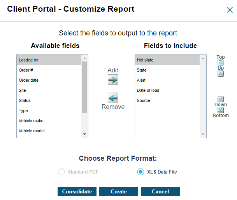Click the Remove left-arrow icon
The height and width of the screenshot is (200, 237).
(x=113, y=98)
